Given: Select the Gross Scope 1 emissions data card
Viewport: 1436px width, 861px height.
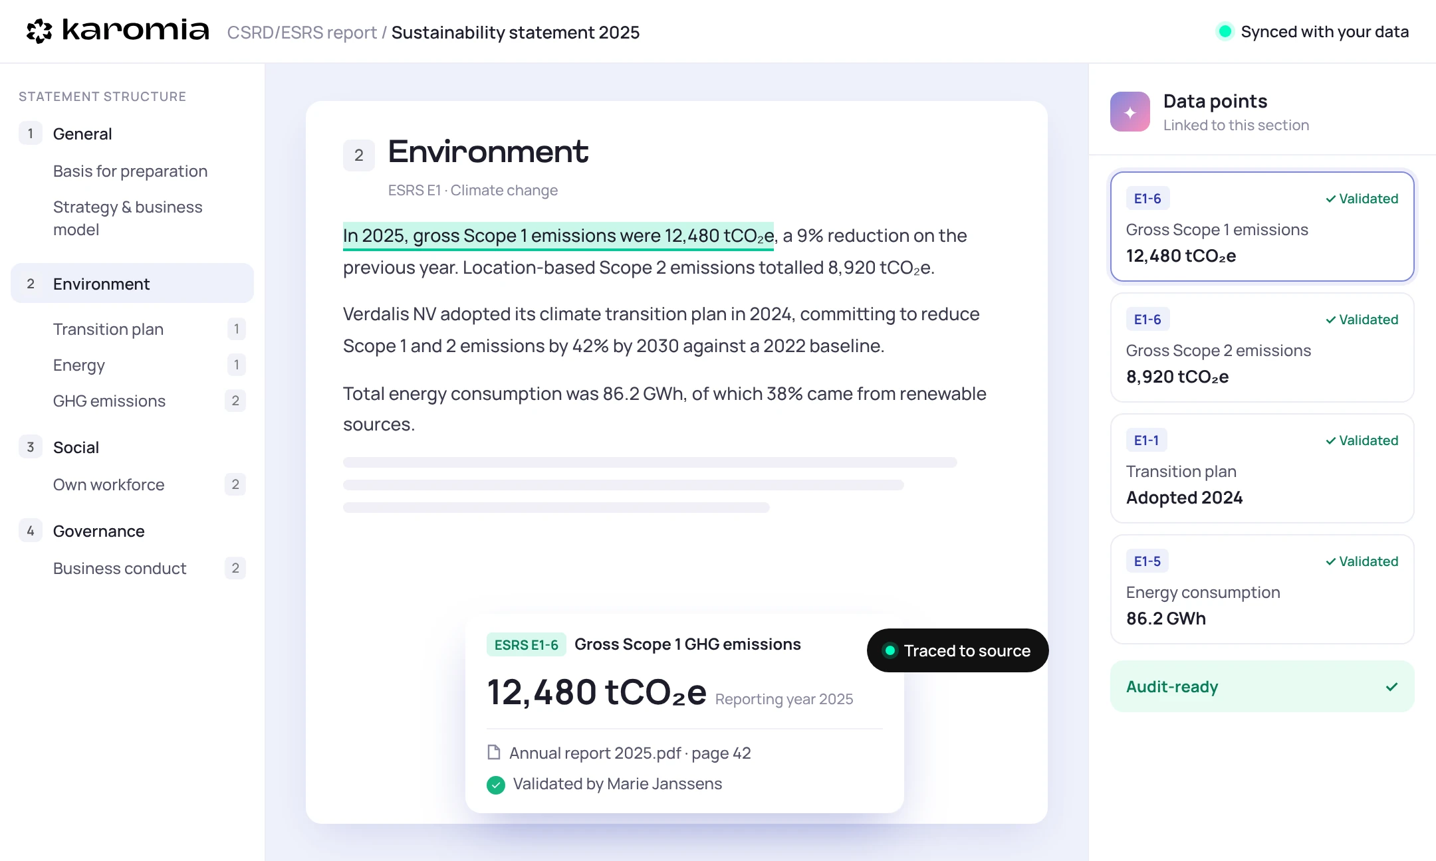Looking at the screenshot, I should (x=1262, y=227).
